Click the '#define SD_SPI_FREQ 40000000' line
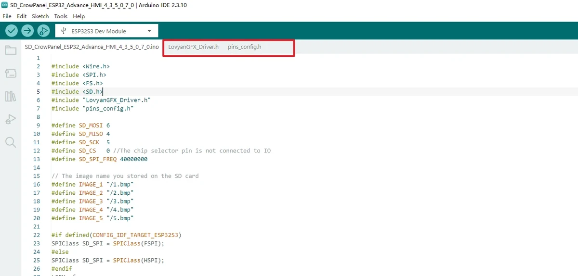 point(99,159)
